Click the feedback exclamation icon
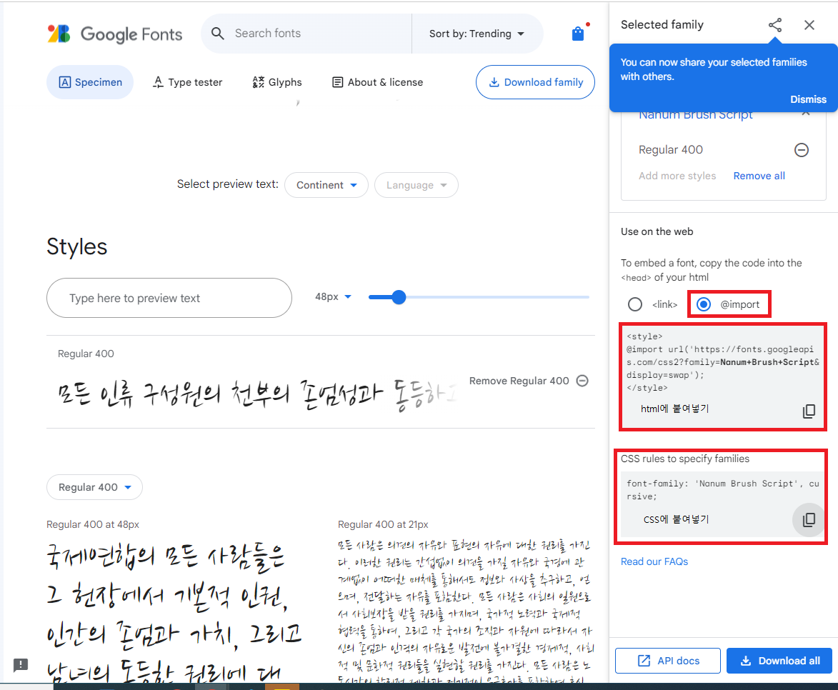The width and height of the screenshot is (838, 690). pos(20,665)
